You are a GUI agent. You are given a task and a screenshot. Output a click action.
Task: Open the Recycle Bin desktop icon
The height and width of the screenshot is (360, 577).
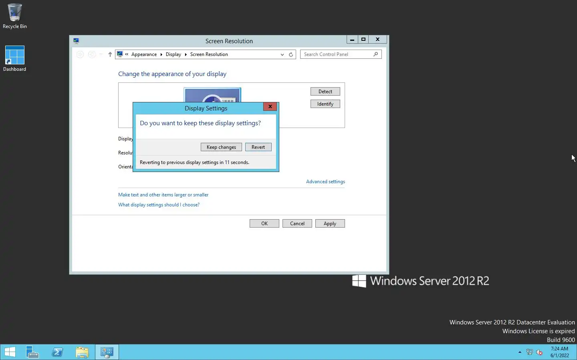15,16
